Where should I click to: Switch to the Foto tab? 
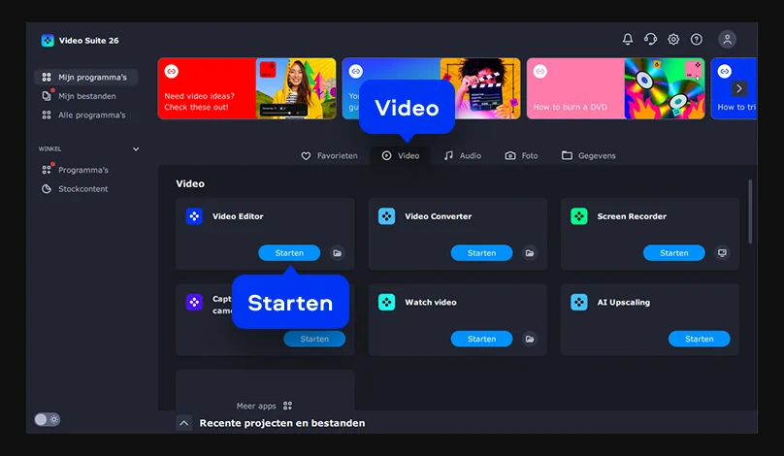tap(521, 156)
